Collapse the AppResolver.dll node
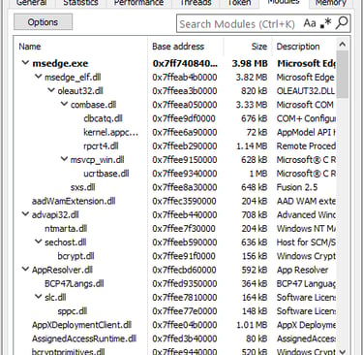Viewport: 363px width, 355px height. (x=25, y=270)
